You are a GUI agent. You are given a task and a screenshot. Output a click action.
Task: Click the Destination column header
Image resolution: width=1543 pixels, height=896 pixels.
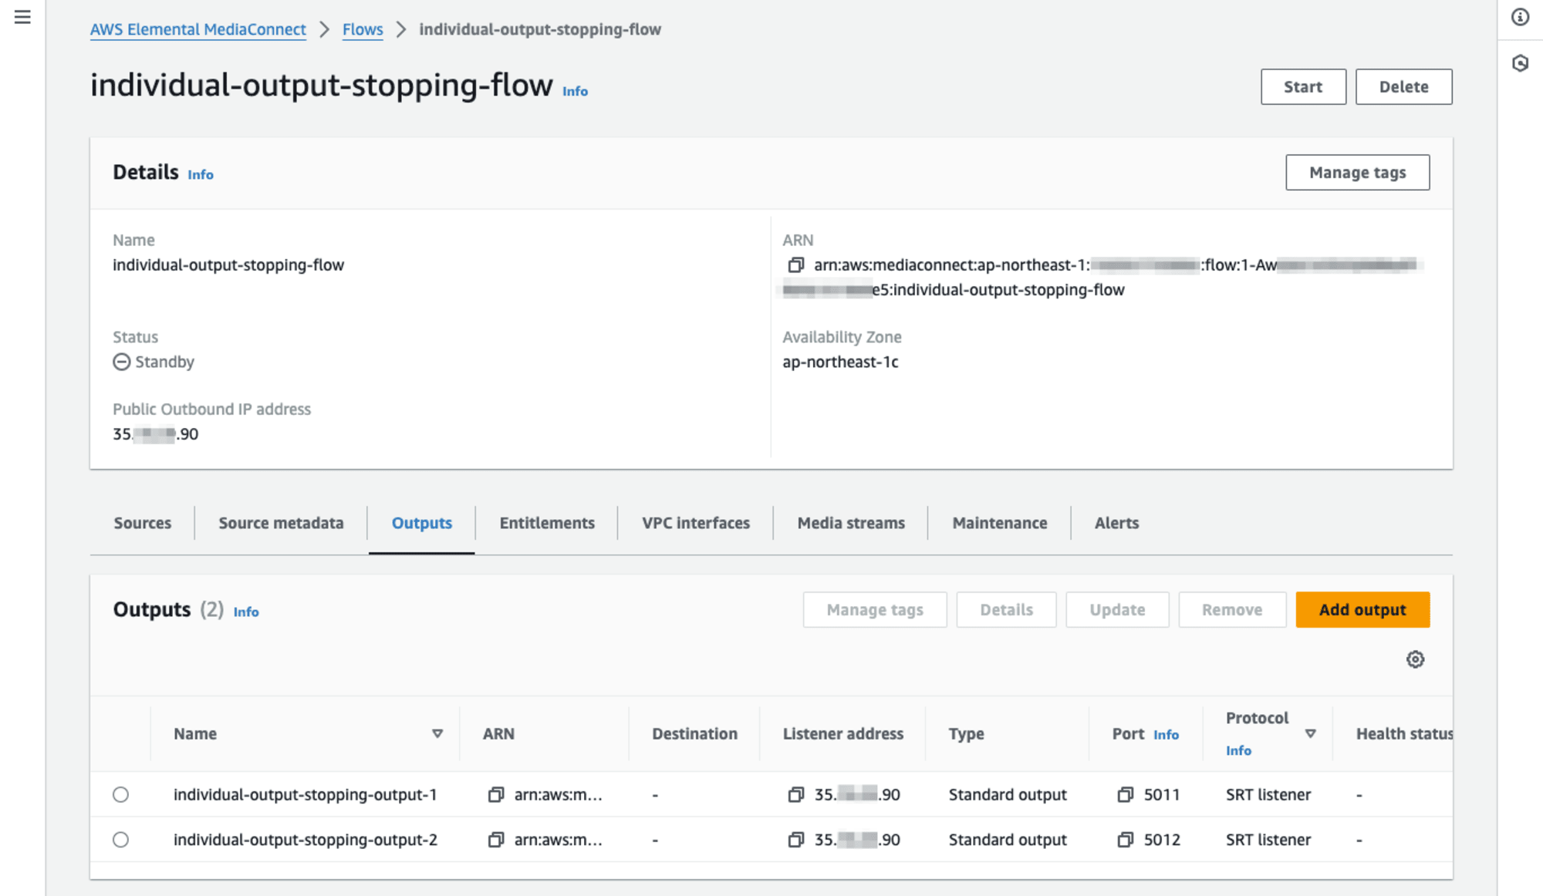[694, 734]
